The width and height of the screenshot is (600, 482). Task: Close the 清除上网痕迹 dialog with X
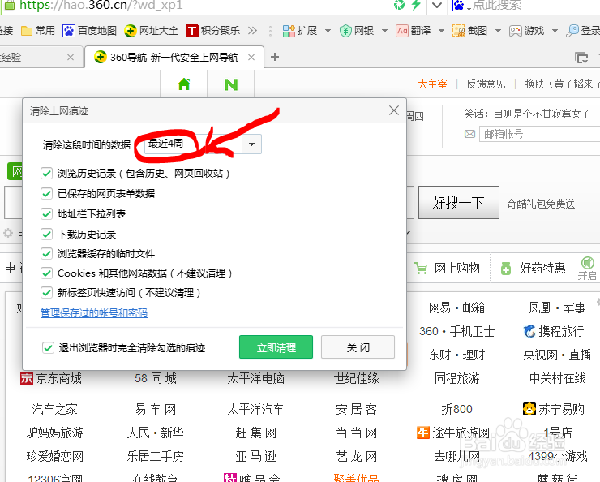[394, 110]
